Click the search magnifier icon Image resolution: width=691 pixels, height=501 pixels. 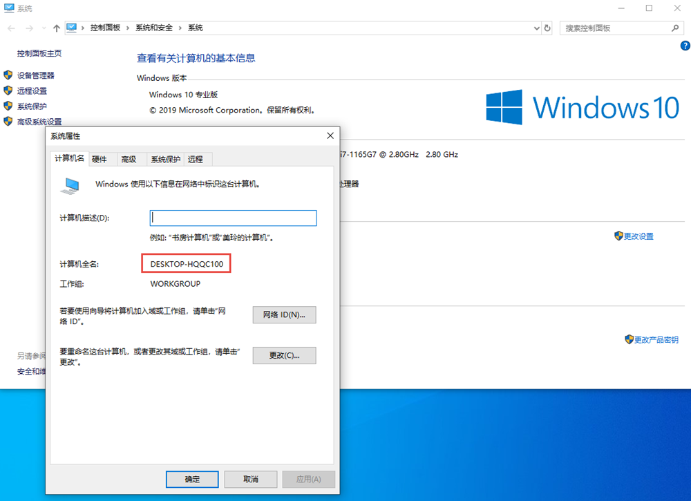click(675, 28)
